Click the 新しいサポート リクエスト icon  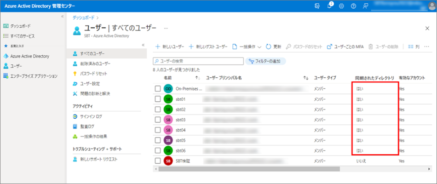click(75, 159)
